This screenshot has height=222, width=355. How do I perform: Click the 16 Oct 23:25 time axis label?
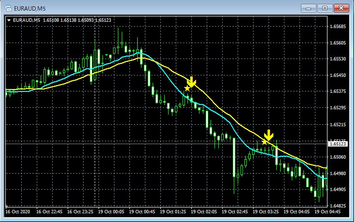(80, 212)
